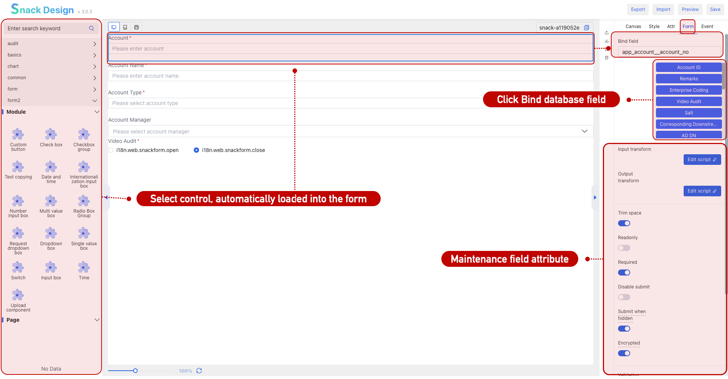Enable the Readonly toggle
Screen dimensions: 728x379
coord(624,248)
